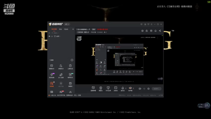
Task: Add a 直播屏幕 screen capture source
Action: 93,89
